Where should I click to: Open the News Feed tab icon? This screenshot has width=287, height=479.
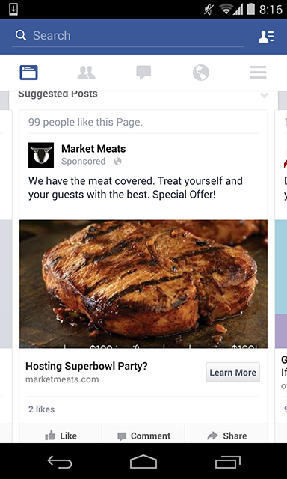click(28, 73)
